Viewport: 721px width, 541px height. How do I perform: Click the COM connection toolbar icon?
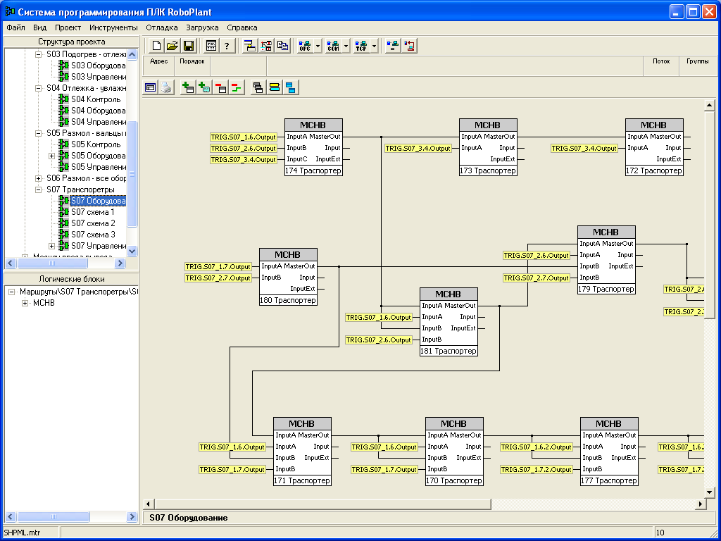click(x=333, y=46)
